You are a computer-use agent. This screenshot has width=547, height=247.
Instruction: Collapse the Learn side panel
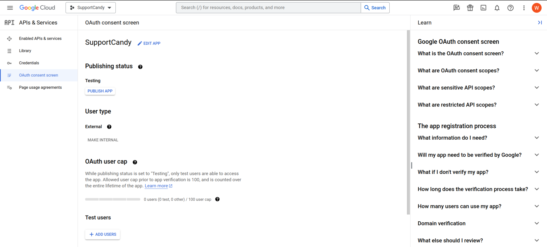(x=540, y=22)
